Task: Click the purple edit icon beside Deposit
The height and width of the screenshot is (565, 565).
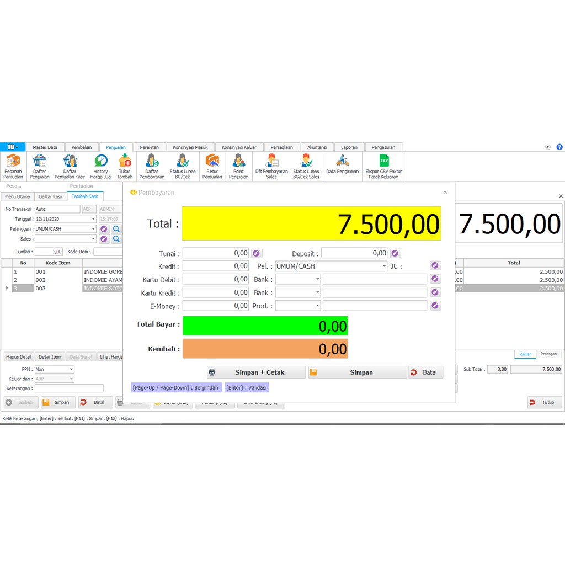Action: pos(395,253)
